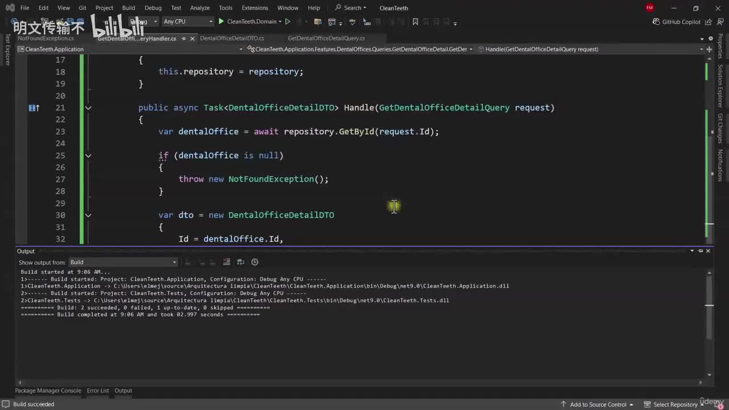This screenshot has height=410, width=729.
Task: Click the Start Without Debugging outline arrow
Action: pyautogui.click(x=288, y=22)
